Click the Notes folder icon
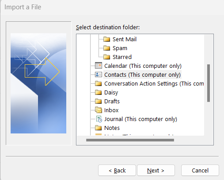Screen dimensions: 224x180 (x=99, y=128)
